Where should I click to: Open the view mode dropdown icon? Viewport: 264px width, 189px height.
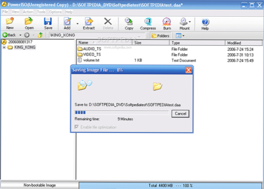coord(180,36)
